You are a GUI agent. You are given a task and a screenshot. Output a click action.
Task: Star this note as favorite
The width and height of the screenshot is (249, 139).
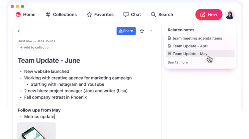click(x=142, y=31)
